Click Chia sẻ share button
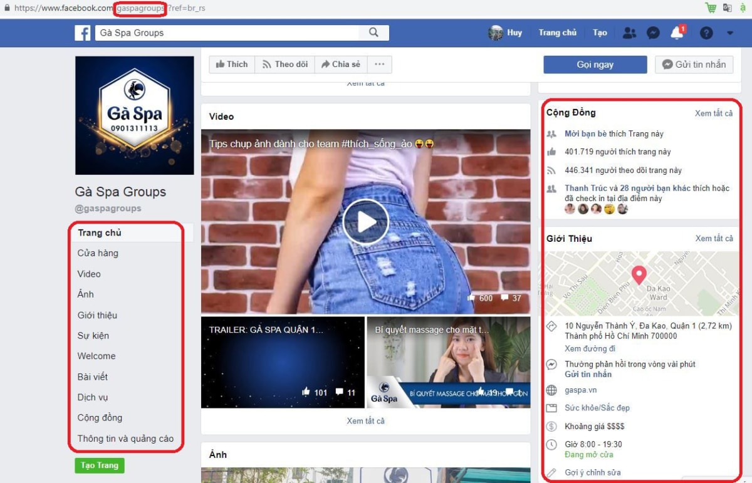The width and height of the screenshot is (752, 483). tap(341, 64)
